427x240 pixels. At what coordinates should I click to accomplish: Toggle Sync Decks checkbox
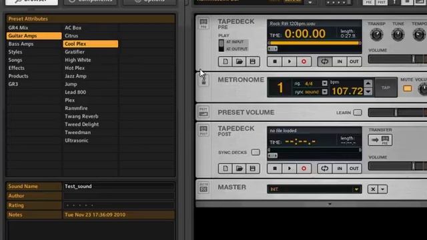tap(256, 152)
